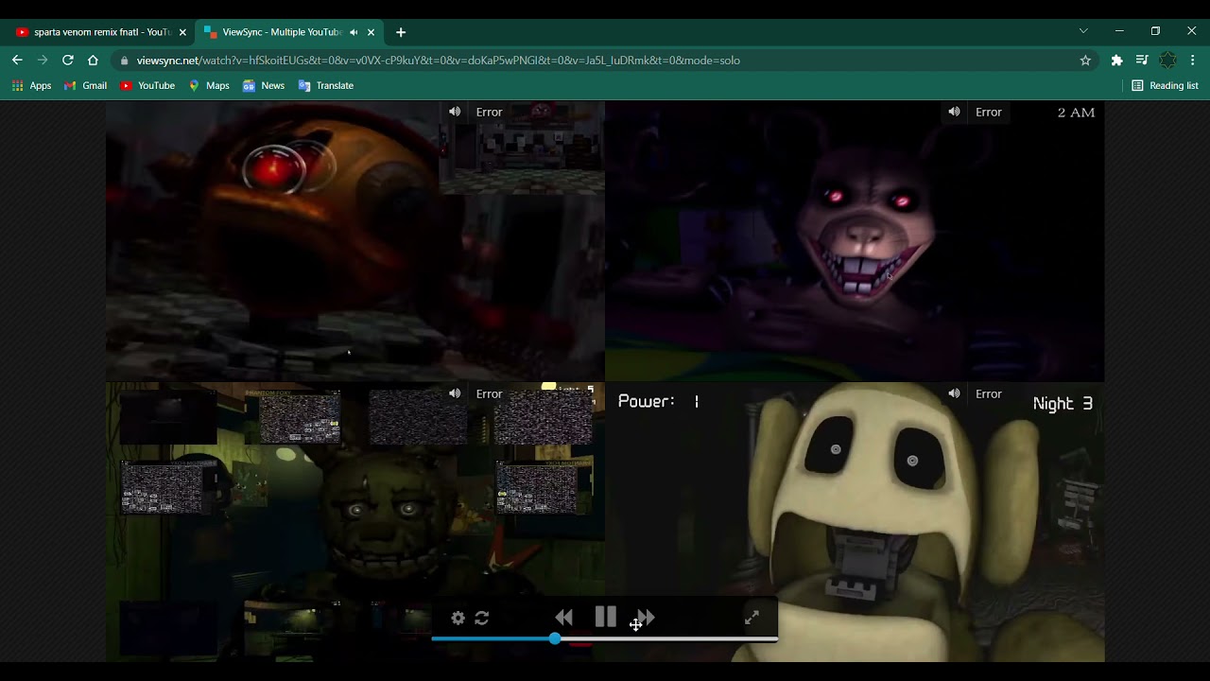This screenshot has height=681, width=1210.
Task: Enter fullscreen with the expand icon
Action: [752, 618]
